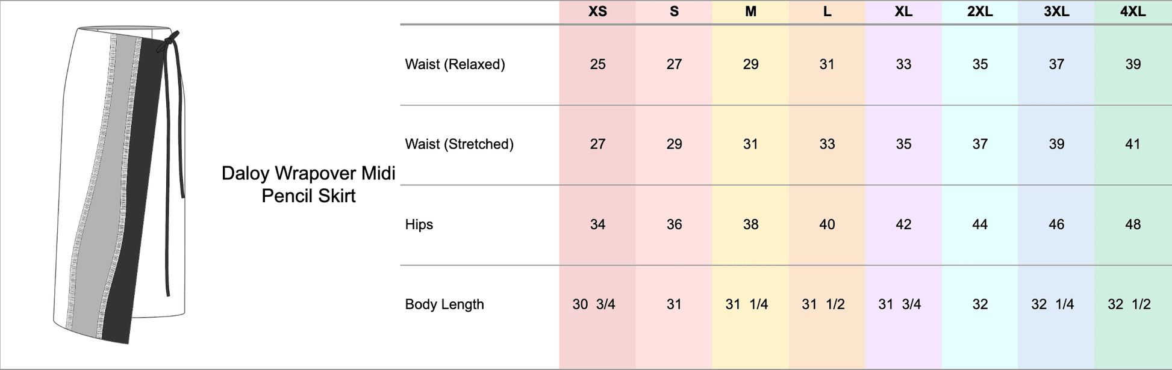The image size is (1172, 370).
Task: Click the 4XL size column header
Action: (x=1133, y=11)
